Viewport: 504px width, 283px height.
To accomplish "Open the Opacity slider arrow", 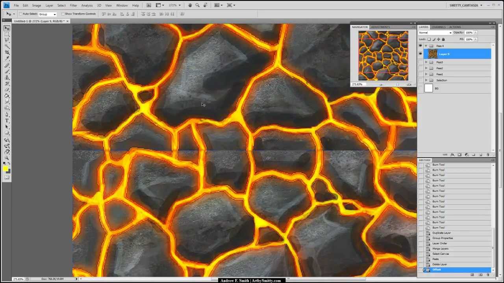I will (475, 33).
